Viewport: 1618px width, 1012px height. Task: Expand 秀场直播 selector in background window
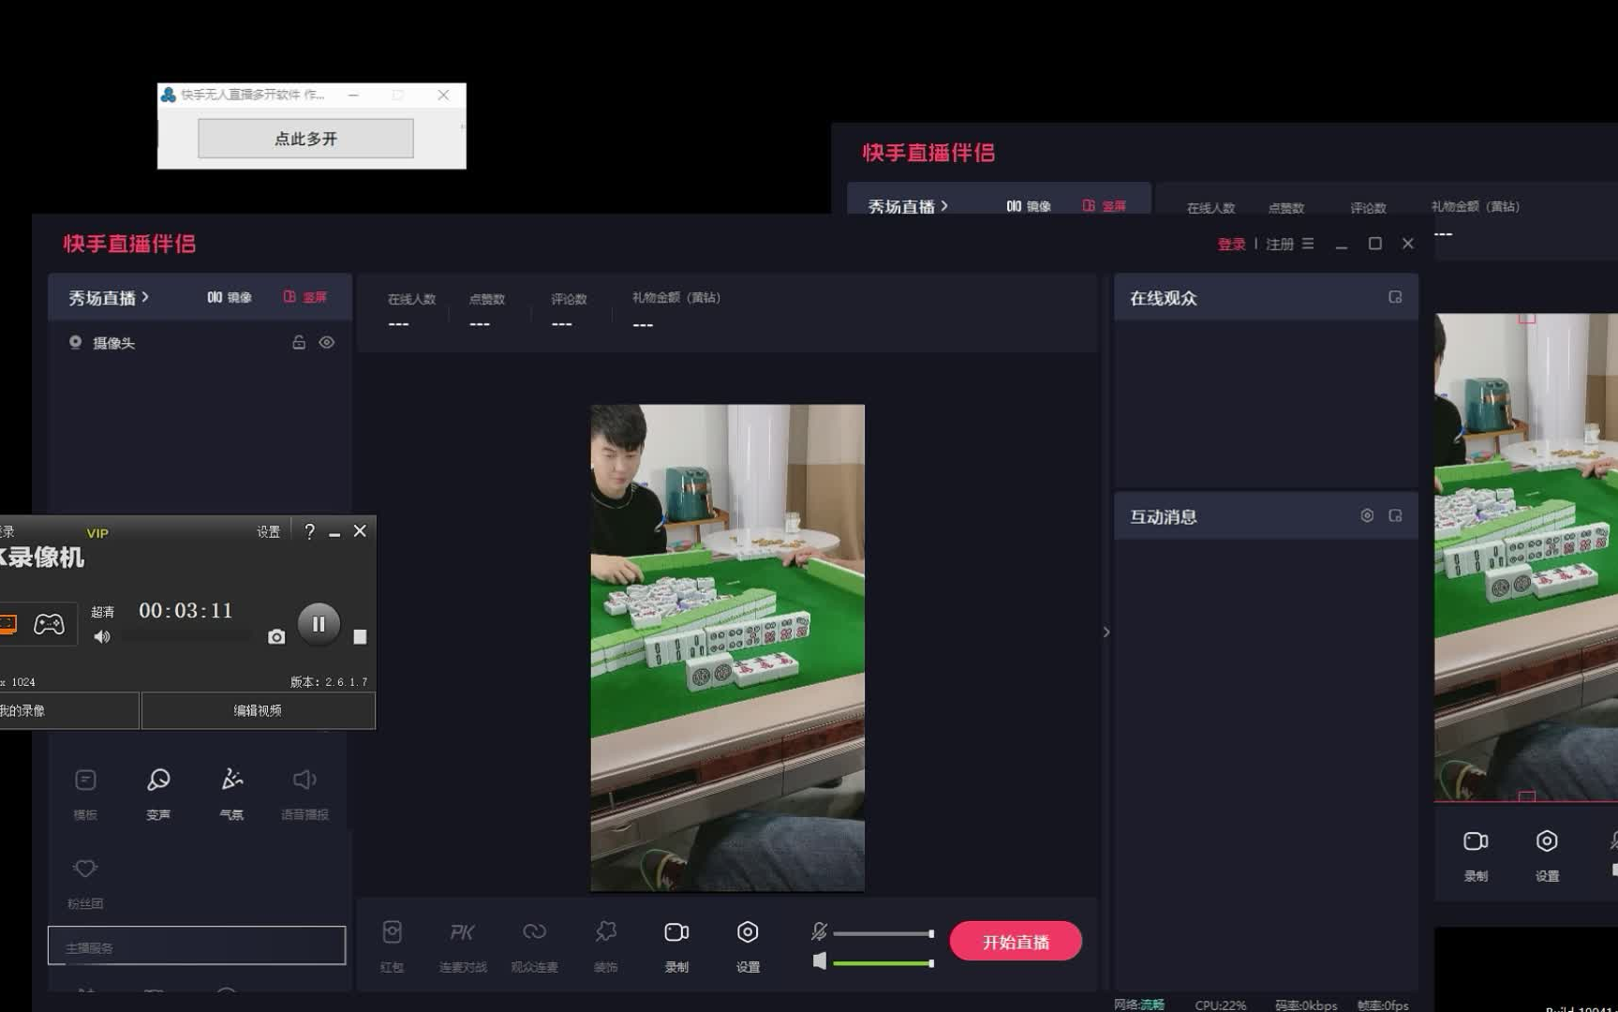tap(908, 206)
